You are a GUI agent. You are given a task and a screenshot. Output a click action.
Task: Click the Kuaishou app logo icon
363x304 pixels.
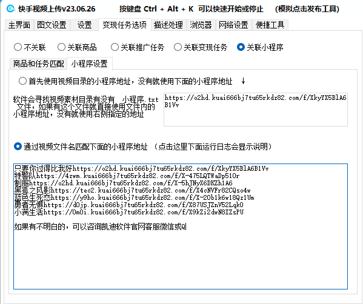click(10, 9)
